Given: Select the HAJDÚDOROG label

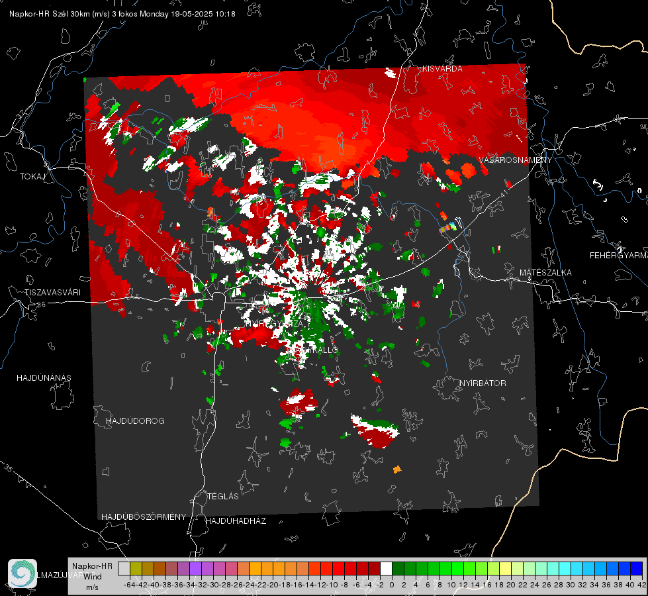Looking at the screenshot, I should click(135, 421).
